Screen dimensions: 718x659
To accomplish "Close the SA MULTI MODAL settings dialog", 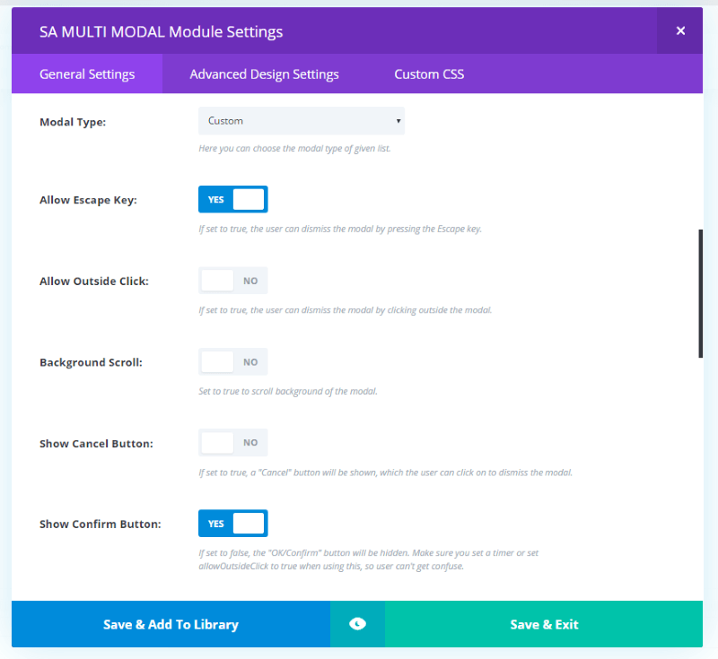I will coord(680,30).
